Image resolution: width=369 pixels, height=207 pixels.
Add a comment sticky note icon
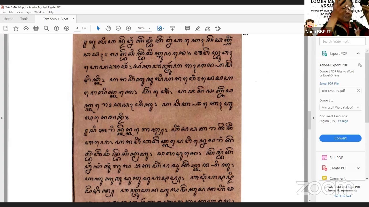click(187, 28)
